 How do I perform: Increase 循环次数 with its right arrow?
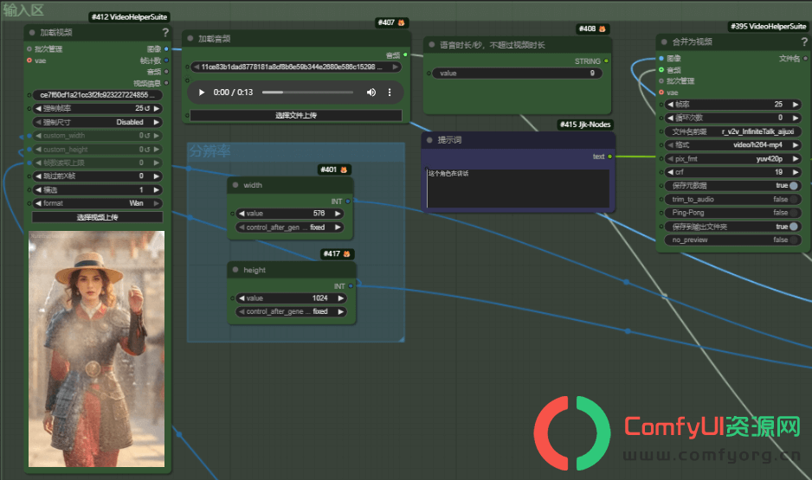pyautogui.click(x=796, y=118)
